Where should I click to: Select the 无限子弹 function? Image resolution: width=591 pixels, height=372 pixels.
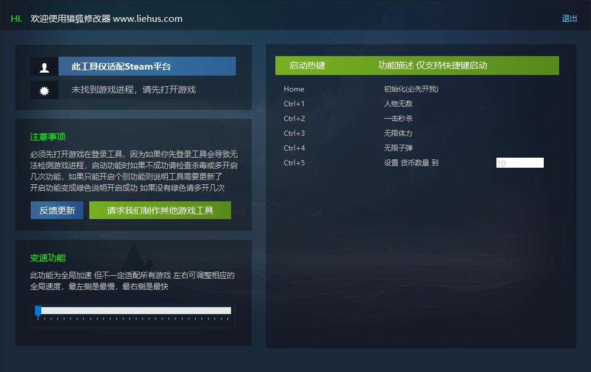(398, 148)
